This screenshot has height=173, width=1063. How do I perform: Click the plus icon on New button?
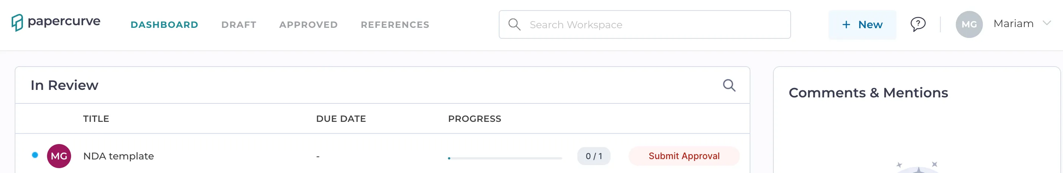pyautogui.click(x=846, y=25)
